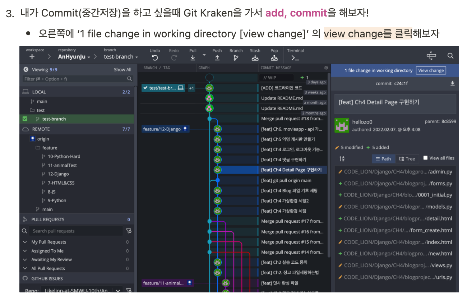Select 11-animalTest remote branch
This screenshot has width=467, height=296.
(62, 165)
